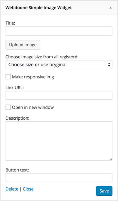
Task: Tick the Open in new window checkbox
Action: click(8, 107)
